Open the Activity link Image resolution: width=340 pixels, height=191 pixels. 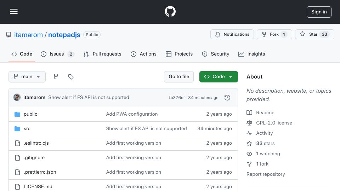click(x=264, y=133)
